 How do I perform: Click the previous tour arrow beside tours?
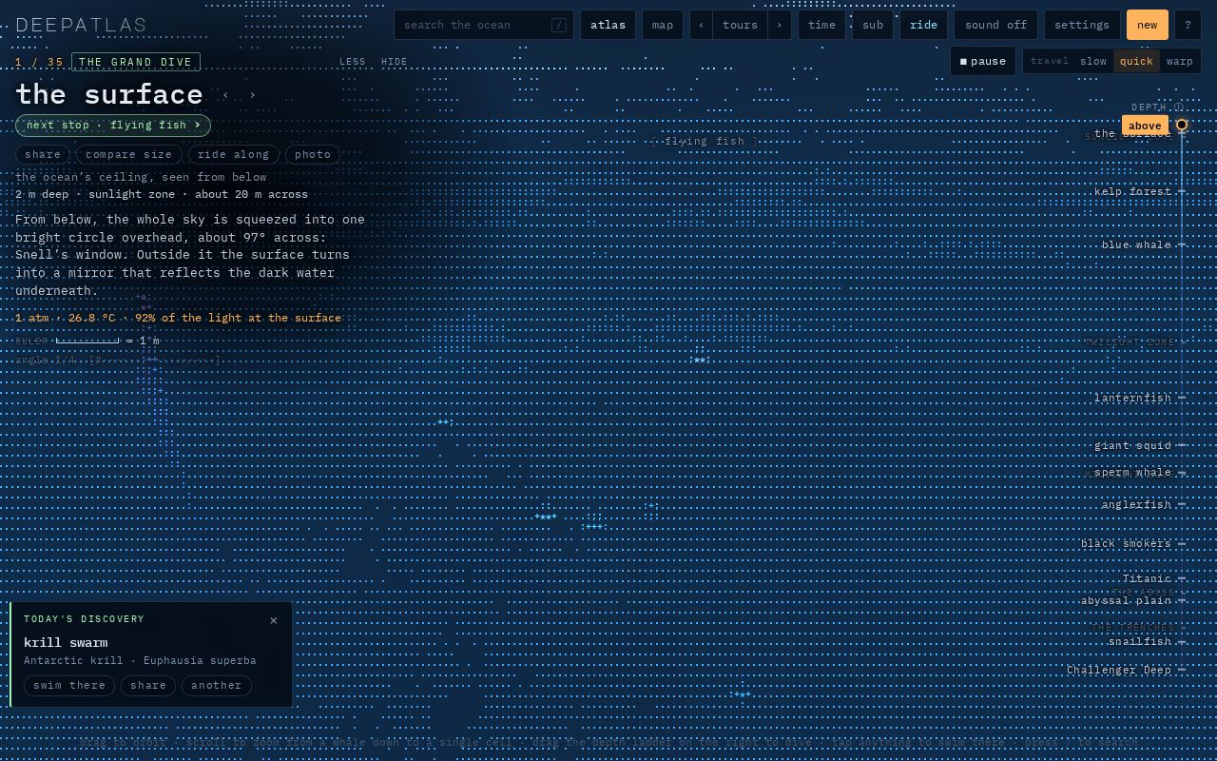(x=701, y=25)
